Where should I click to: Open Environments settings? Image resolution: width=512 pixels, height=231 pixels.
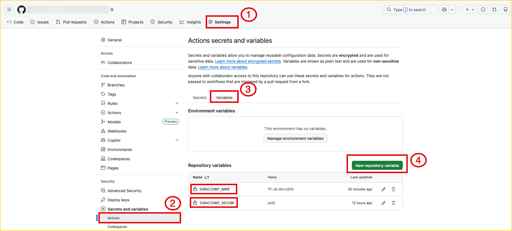pos(140,150)
